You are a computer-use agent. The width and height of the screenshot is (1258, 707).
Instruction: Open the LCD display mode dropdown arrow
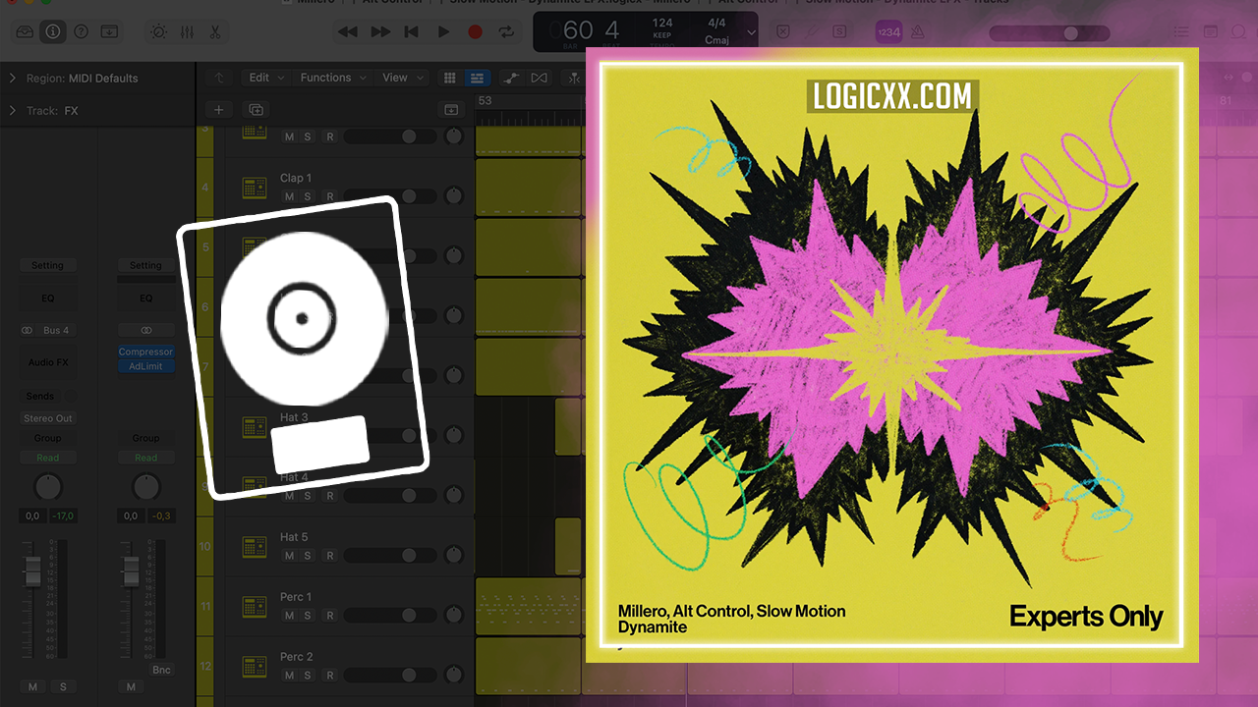752,31
